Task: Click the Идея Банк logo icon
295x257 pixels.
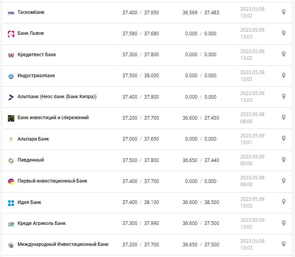Action: (11, 203)
